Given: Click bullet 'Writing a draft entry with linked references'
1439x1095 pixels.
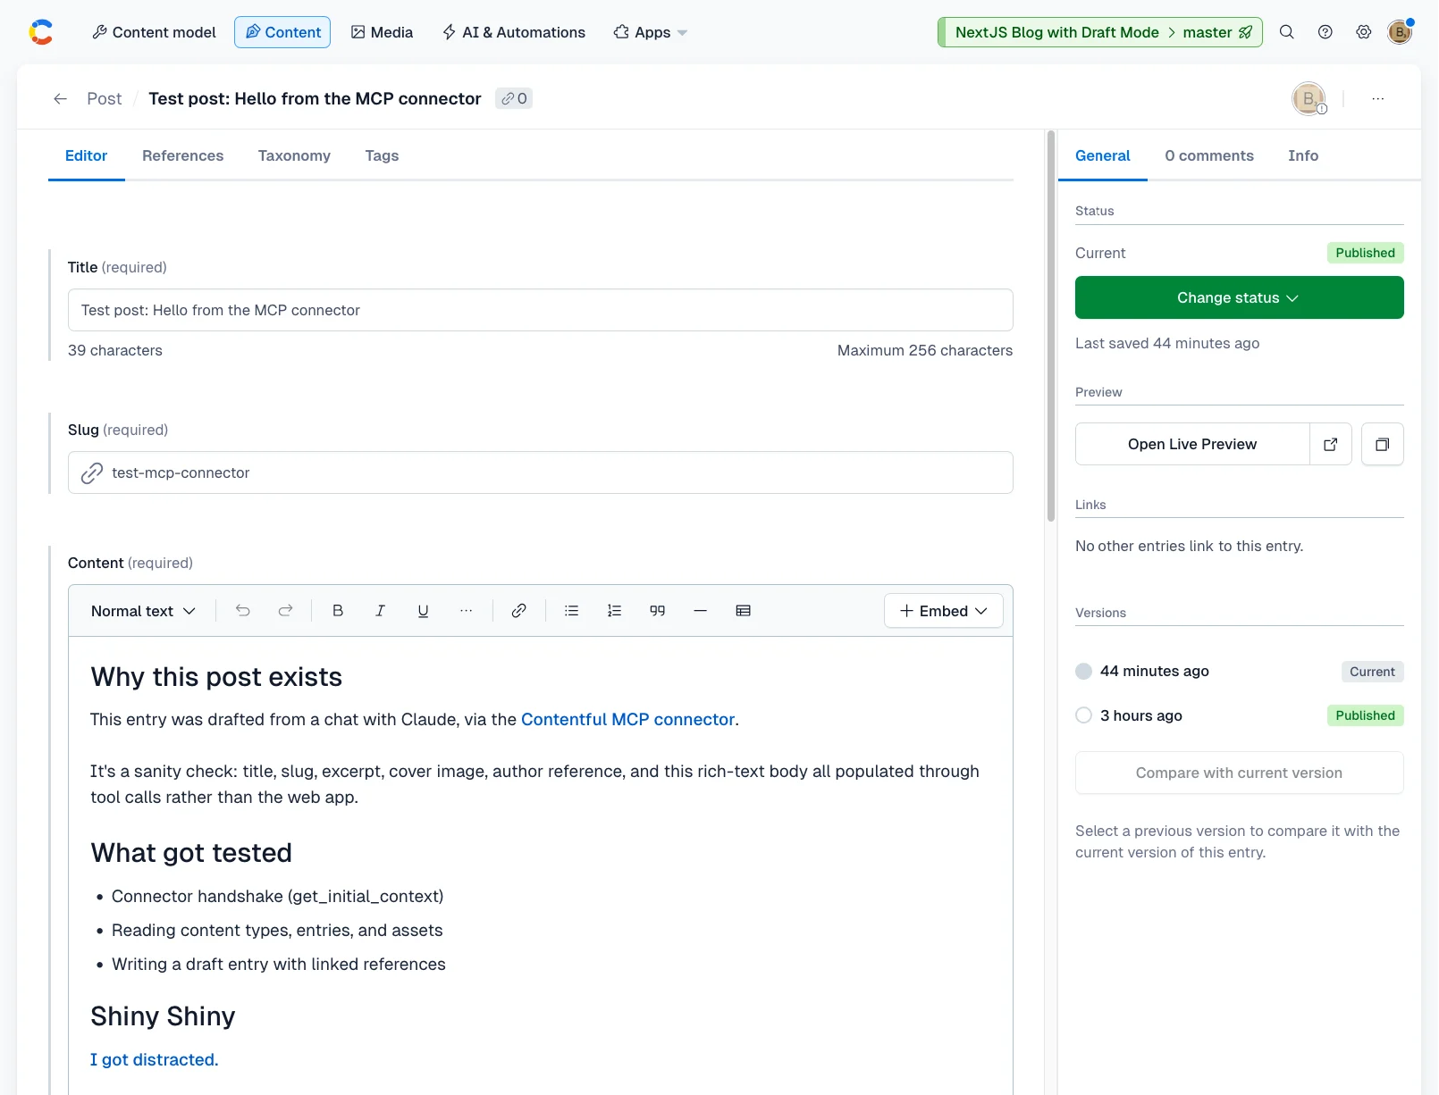Looking at the screenshot, I should pyautogui.click(x=279, y=964).
